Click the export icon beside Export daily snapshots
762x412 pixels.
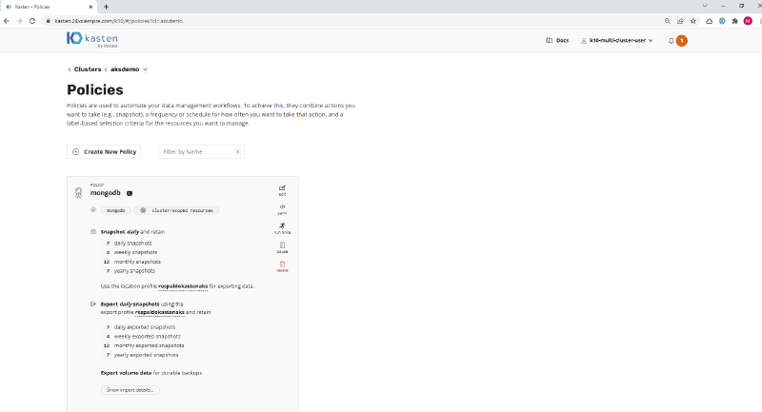click(x=92, y=304)
